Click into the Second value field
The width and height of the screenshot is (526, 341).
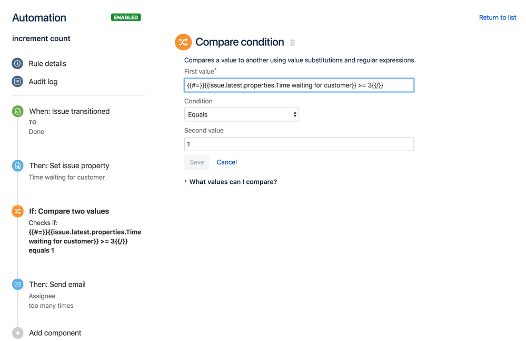tap(299, 144)
